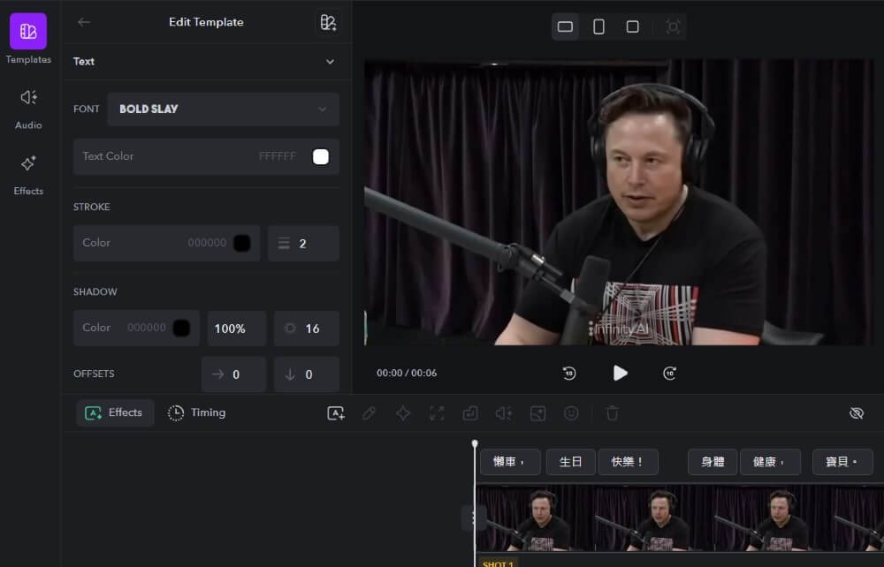Click the delete trash icon in toolbar
Viewport: 884px width, 567px height.
tap(612, 413)
